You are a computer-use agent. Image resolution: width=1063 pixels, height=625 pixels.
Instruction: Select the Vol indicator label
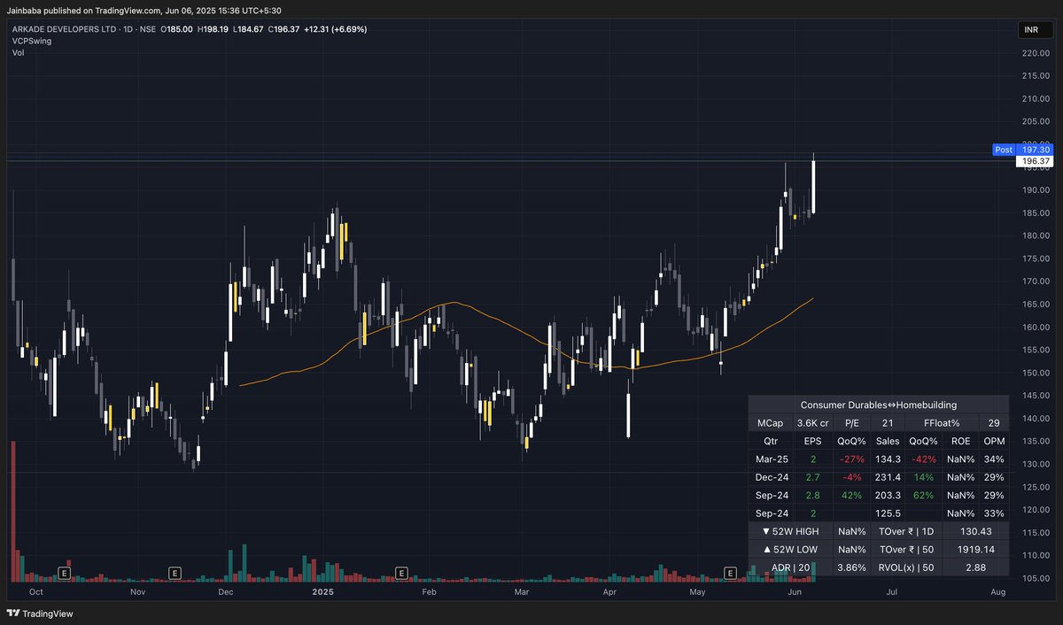click(x=18, y=52)
